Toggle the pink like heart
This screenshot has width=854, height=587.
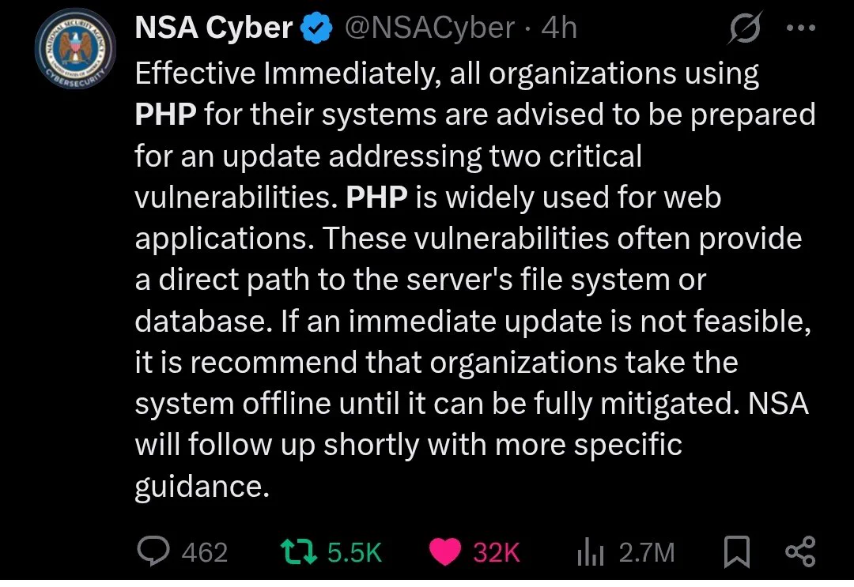click(445, 551)
